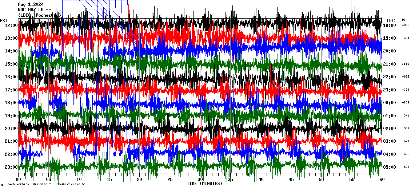Click the 00:00 UTC row label
The height and width of the screenshot is (189, 411).
[x=390, y=103]
